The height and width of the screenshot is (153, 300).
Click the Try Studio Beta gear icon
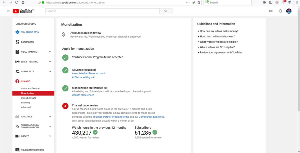pyautogui.click(x=17, y=32)
